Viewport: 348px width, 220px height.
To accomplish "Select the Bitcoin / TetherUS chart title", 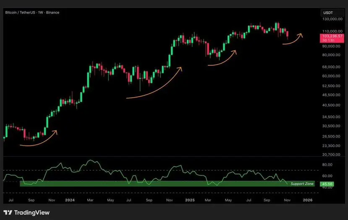I will (x=32, y=13).
